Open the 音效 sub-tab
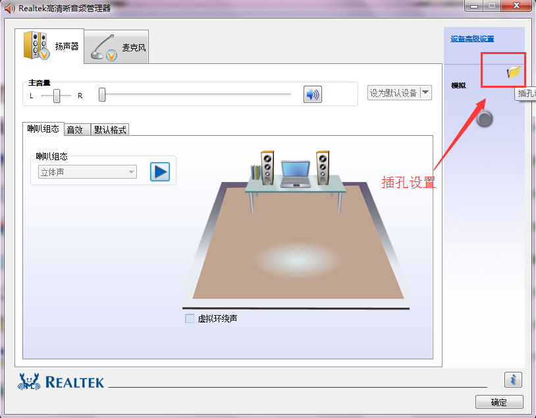536x418 pixels. click(x=77, y=130)
